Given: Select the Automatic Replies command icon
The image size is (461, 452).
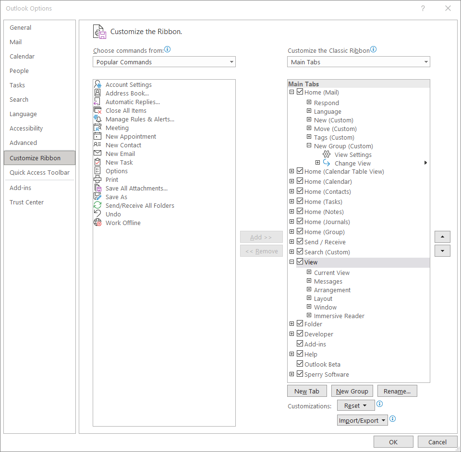Looking at the screenshot, I should 97,102.
